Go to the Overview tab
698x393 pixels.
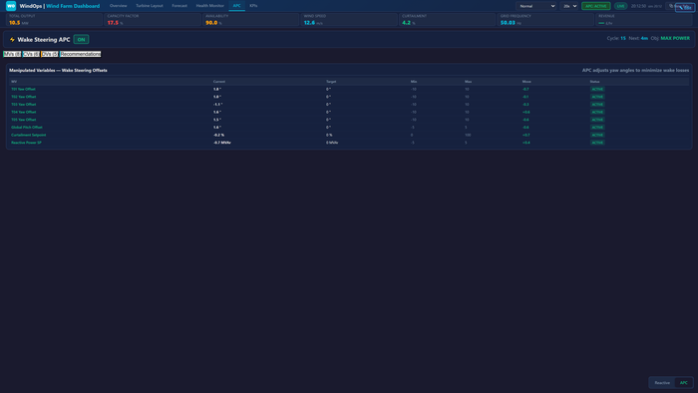coord(118,6)
